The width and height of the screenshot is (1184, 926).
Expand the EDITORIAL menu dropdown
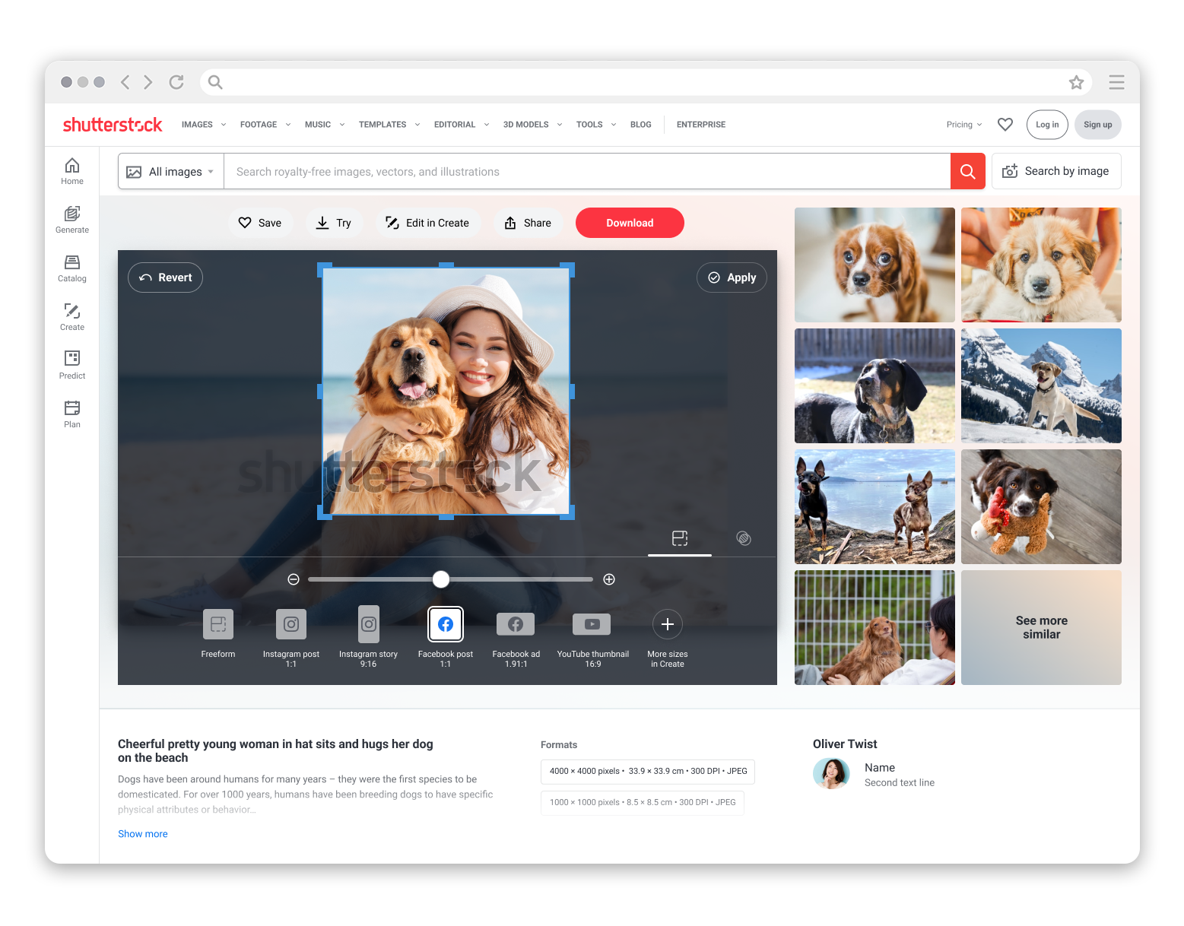[x=462, y=125]
